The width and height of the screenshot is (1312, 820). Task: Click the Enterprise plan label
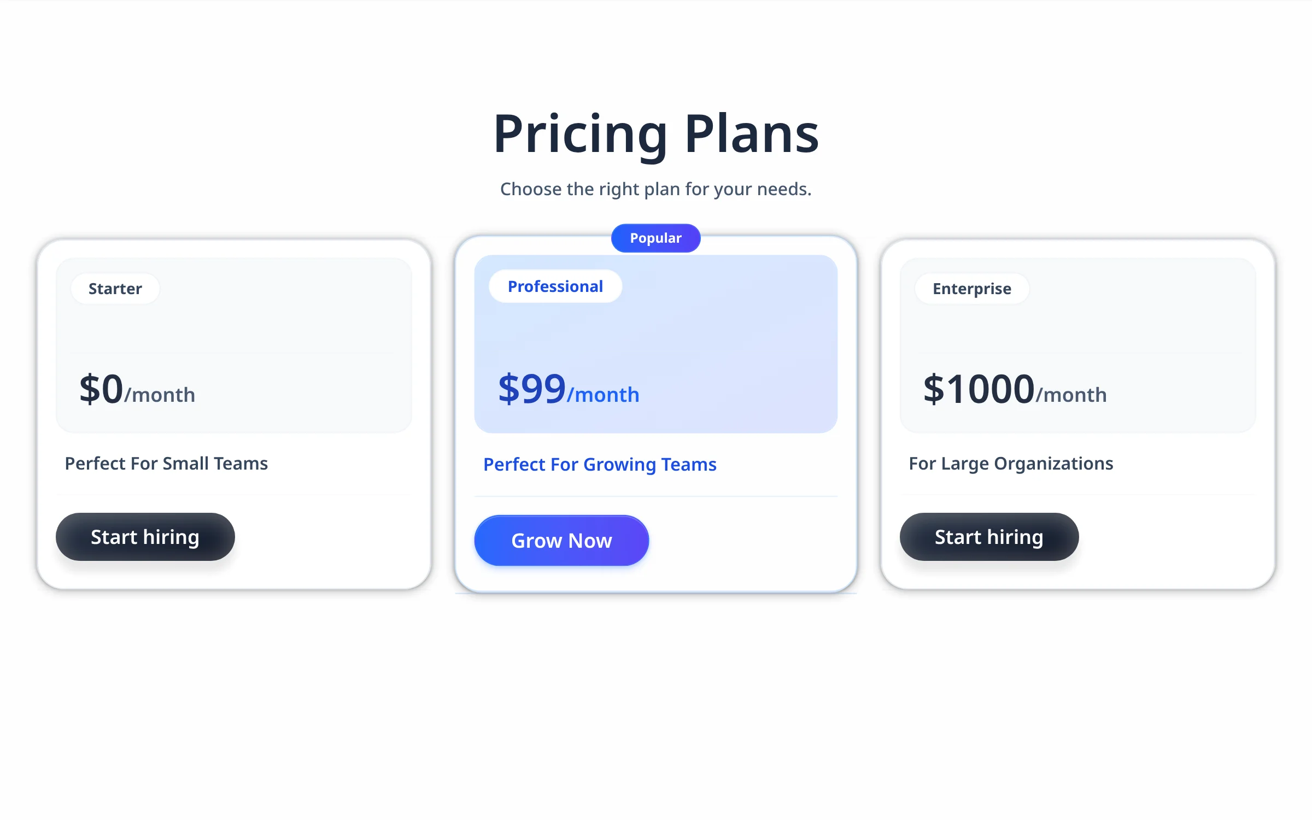coord(972,288)
